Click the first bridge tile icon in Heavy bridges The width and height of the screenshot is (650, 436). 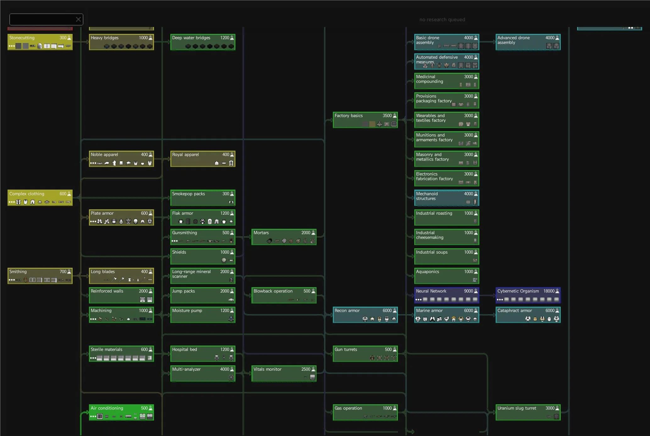[x=107, y=46]
